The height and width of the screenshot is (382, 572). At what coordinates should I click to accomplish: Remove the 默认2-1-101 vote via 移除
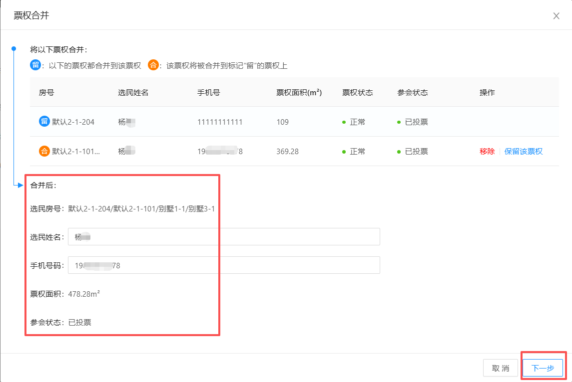point(487,152)
